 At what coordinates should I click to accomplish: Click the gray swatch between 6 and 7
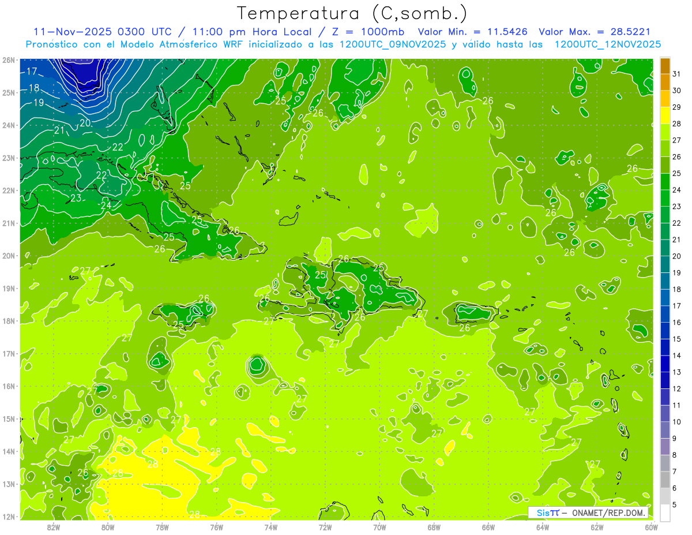click(x=665, y=480)
